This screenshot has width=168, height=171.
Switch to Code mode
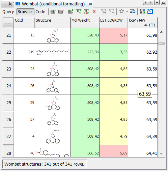(40, 12)
